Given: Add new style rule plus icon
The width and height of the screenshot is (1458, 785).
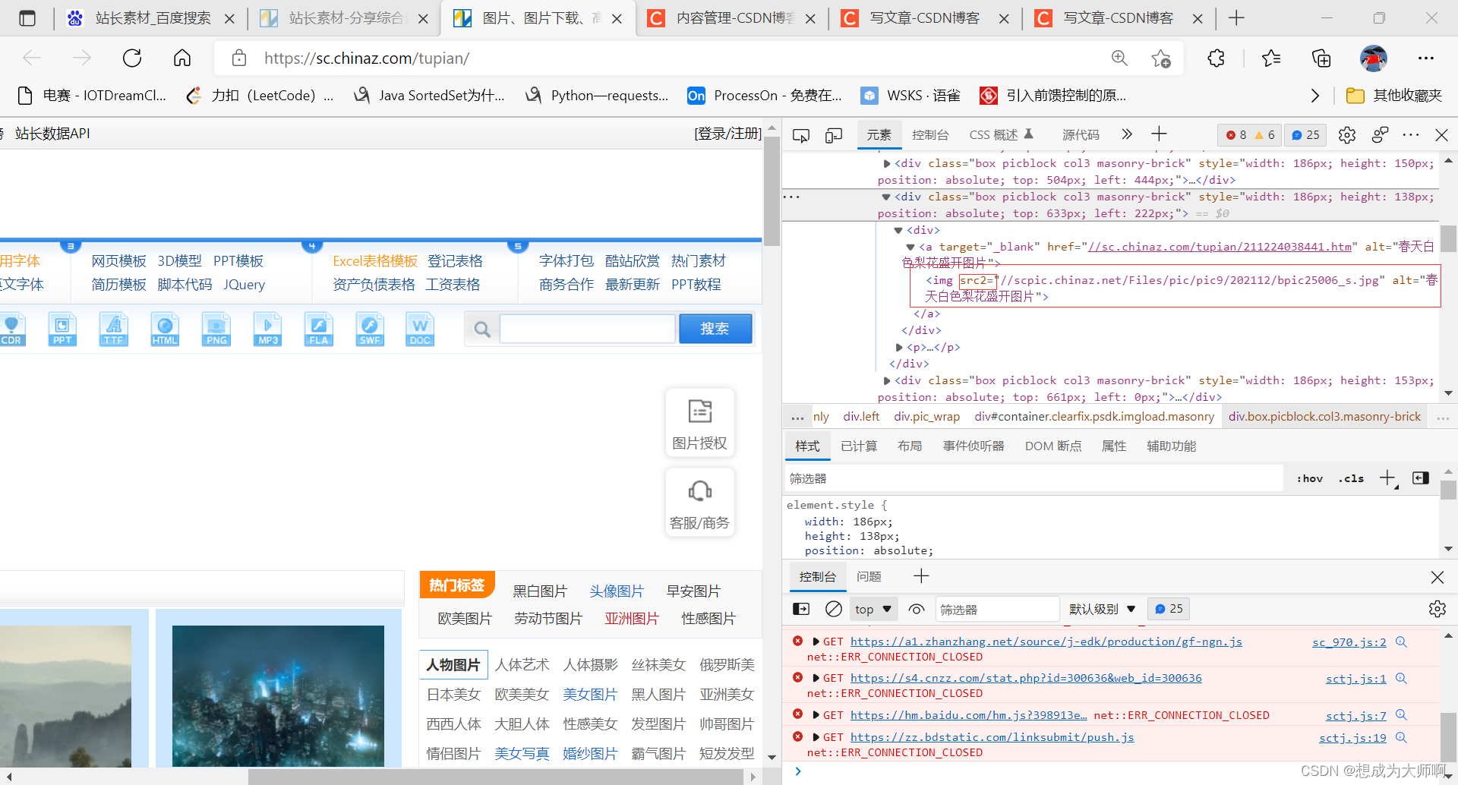Looking at the screenshot, I should point(1387,478).
